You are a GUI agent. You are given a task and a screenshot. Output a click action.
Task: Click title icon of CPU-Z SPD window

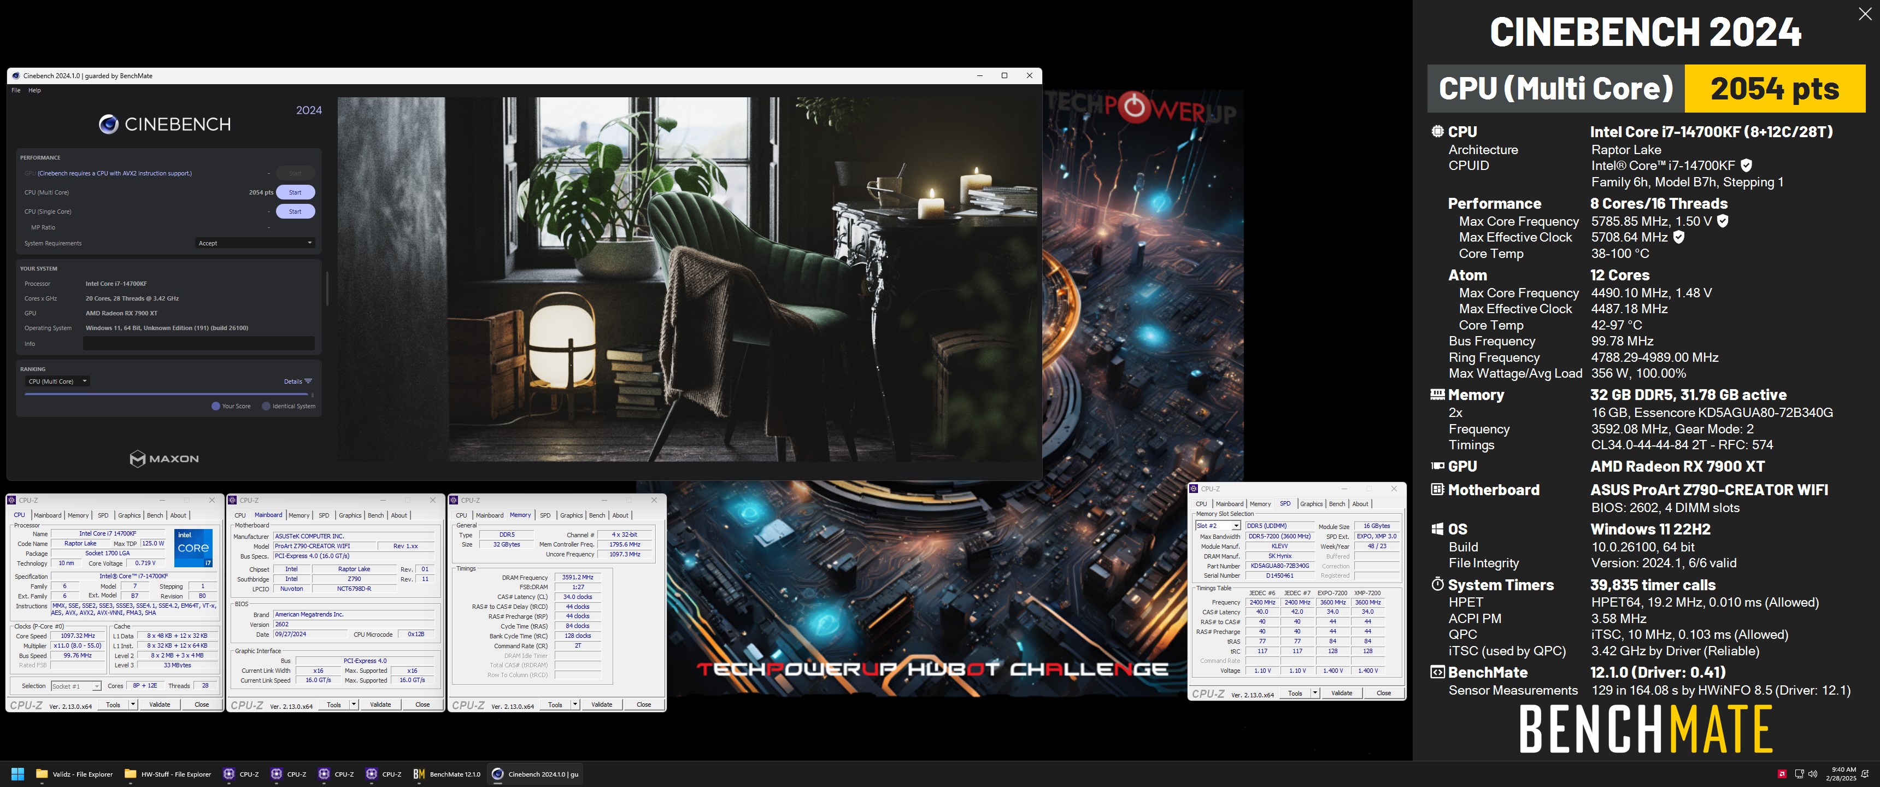click(1194, 489)
